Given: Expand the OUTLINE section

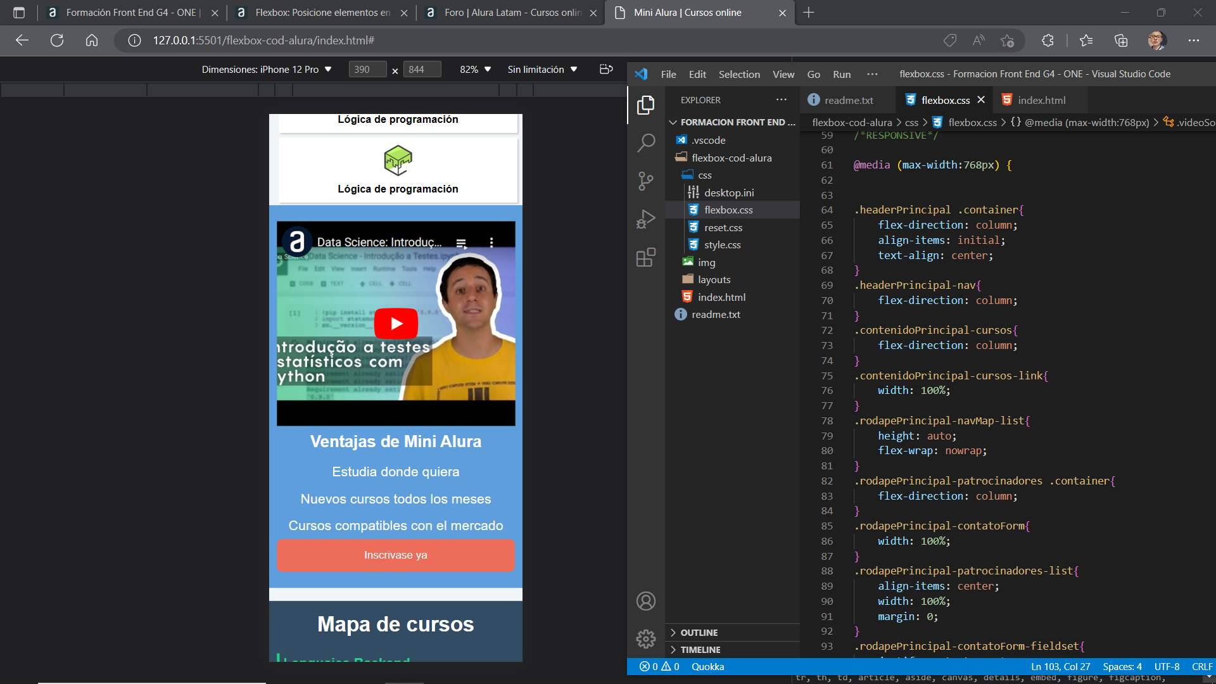Looking at the screenshot, I should [733, 633].
